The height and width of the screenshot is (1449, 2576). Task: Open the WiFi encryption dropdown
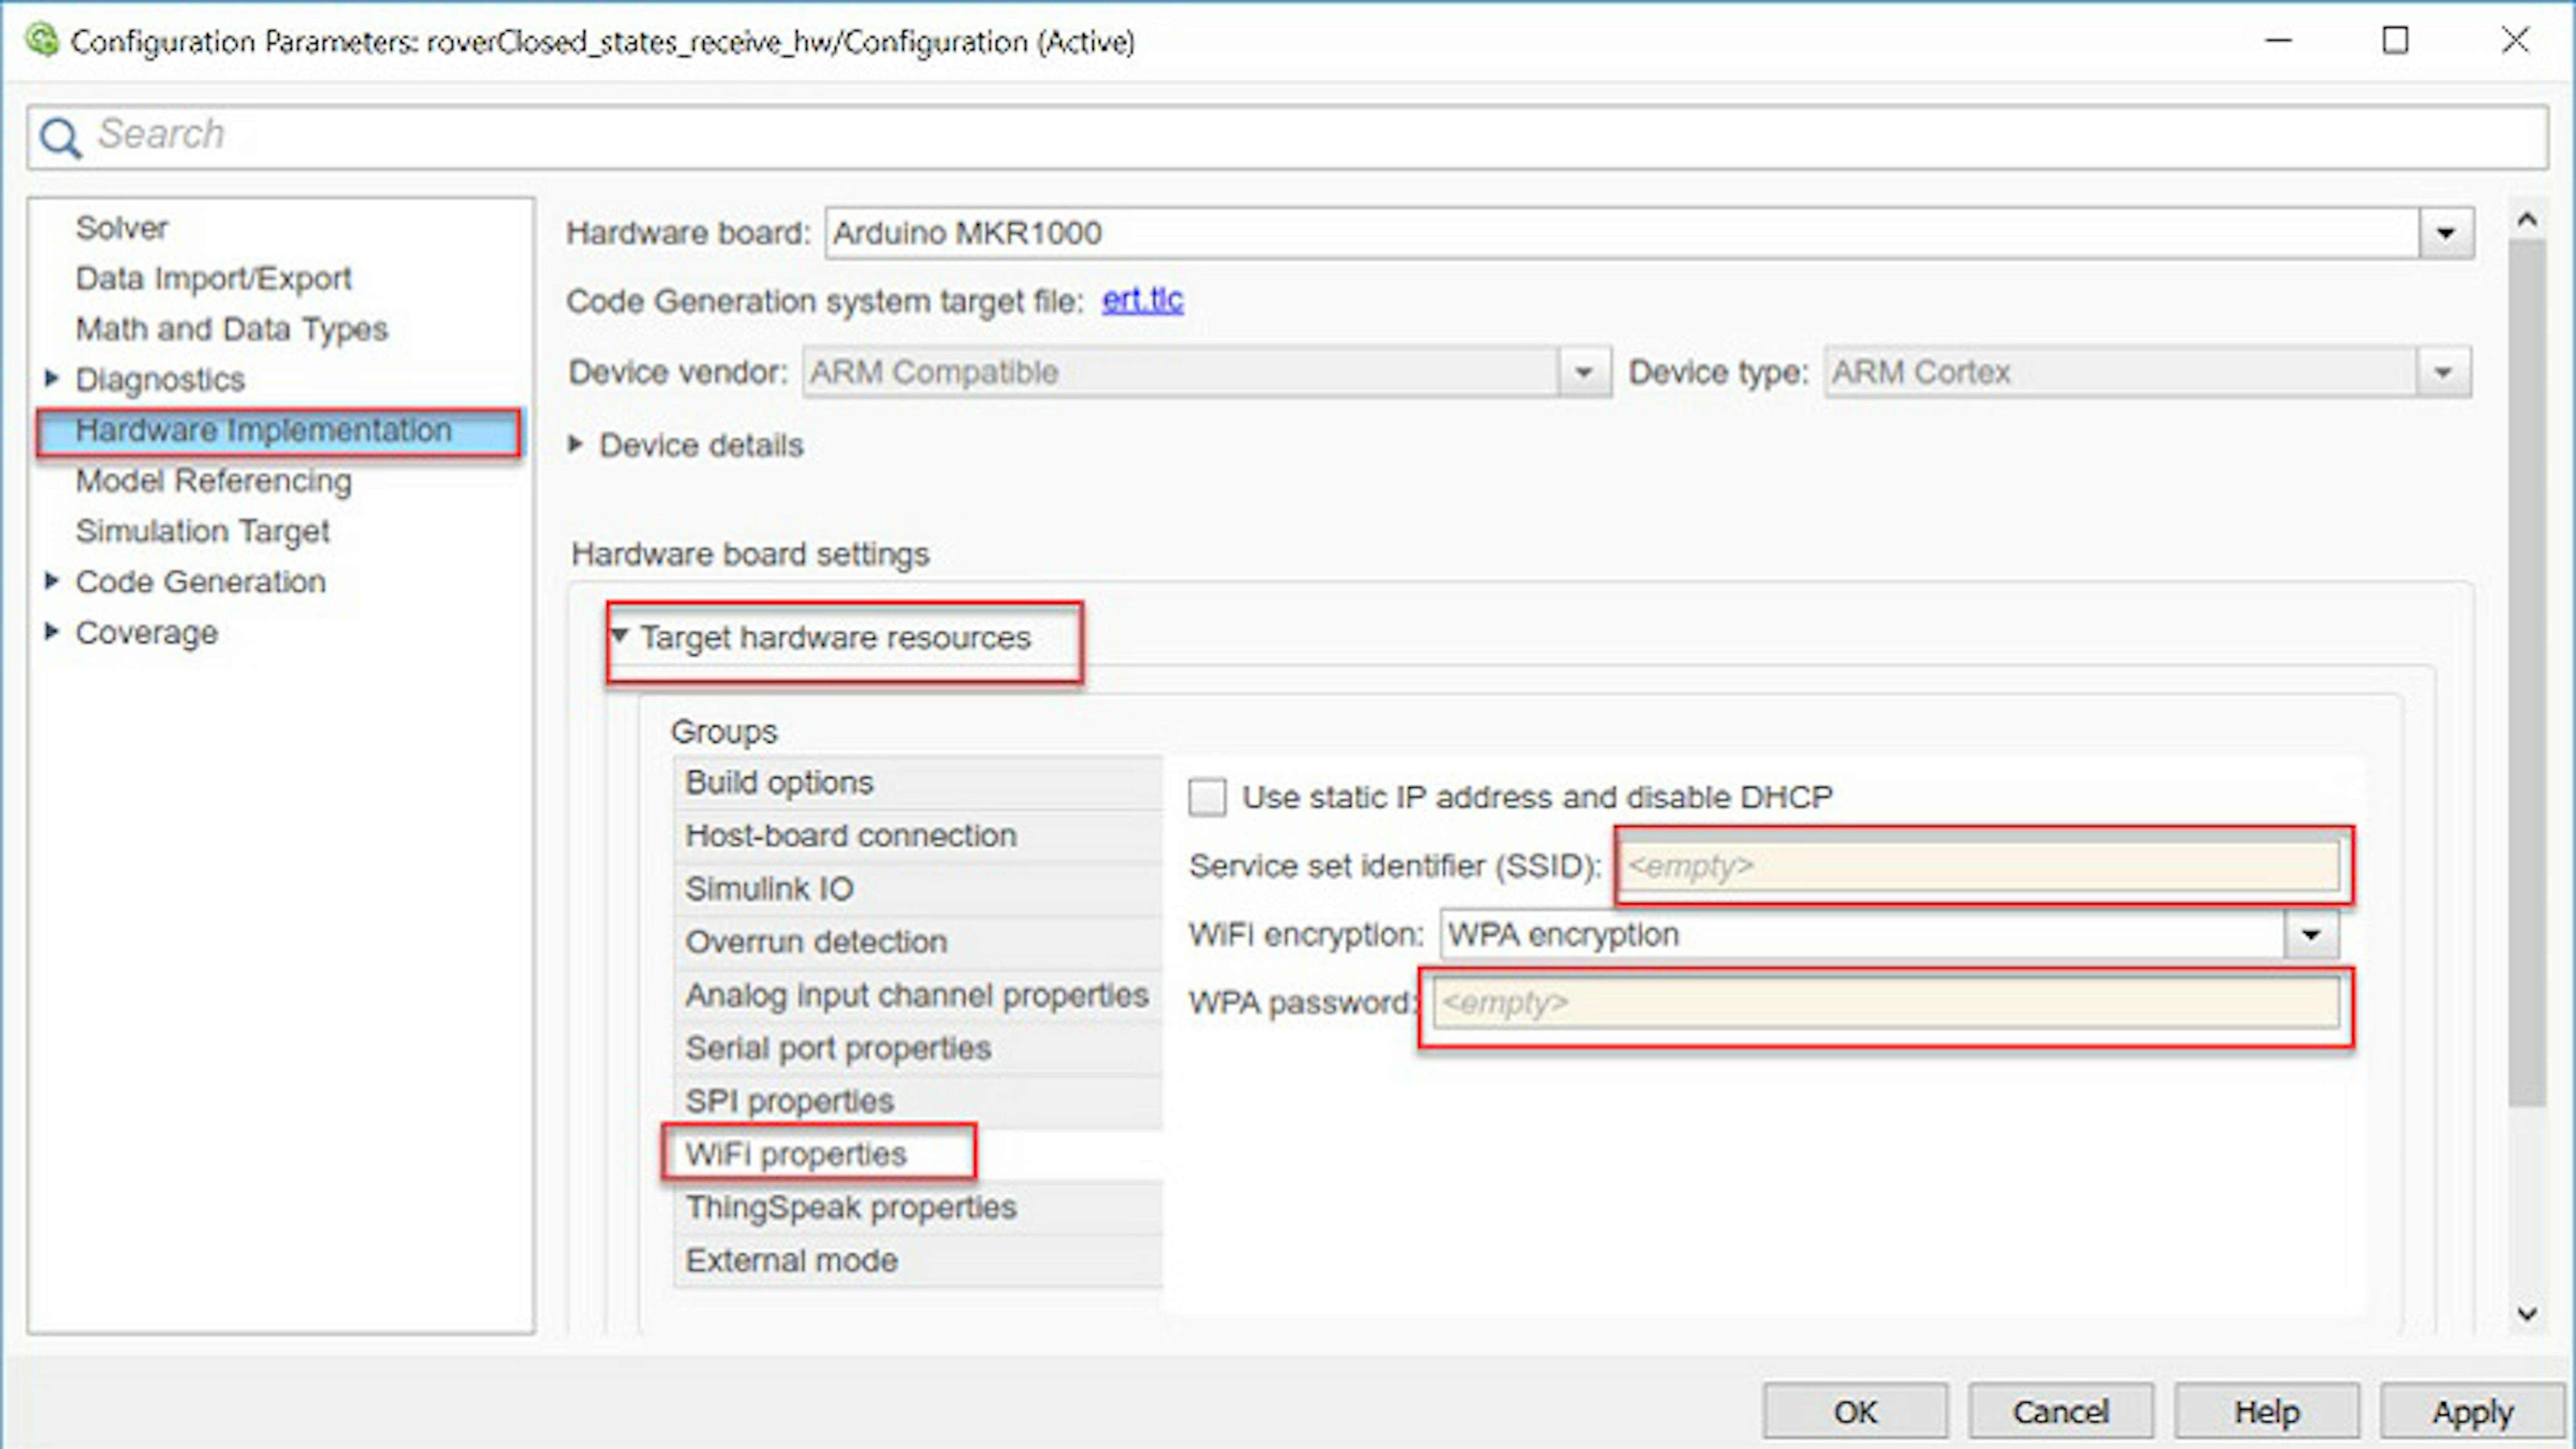2311,935
